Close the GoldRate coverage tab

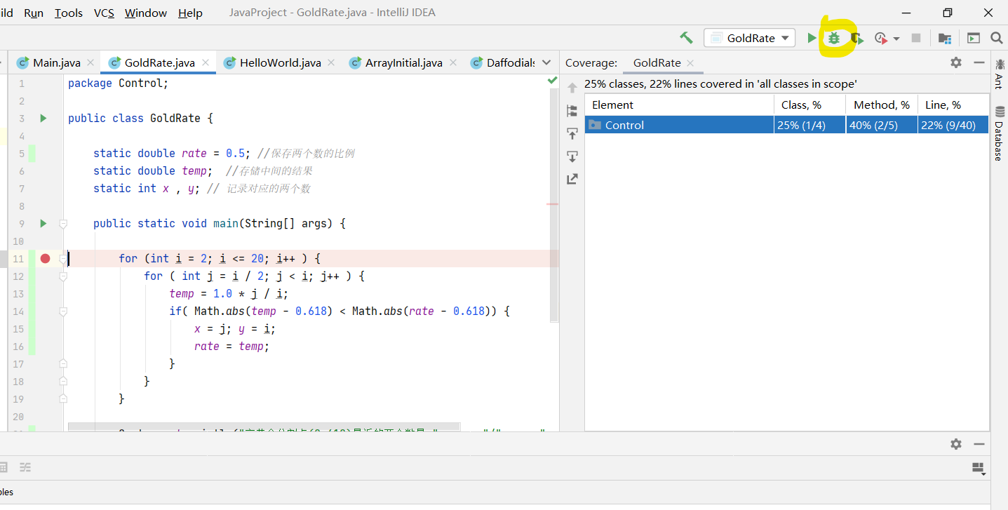click(690, 62)
